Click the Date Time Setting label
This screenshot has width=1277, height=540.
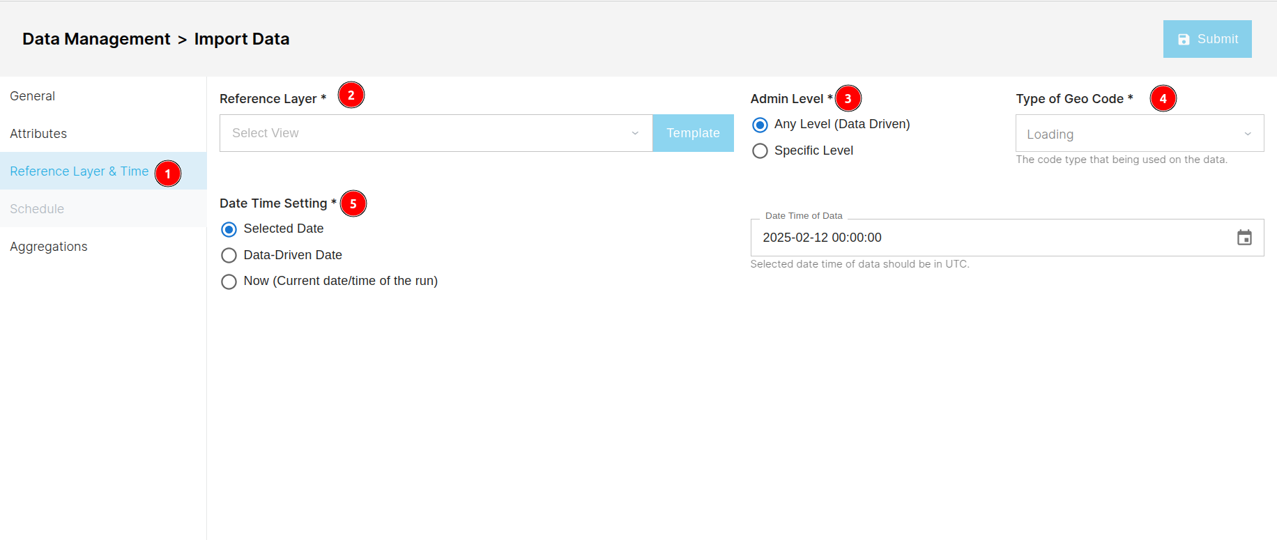[x=278, y=203]
